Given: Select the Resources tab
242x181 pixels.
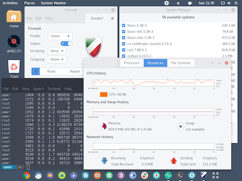Looking at the screenshot, I should pos(156,63).
